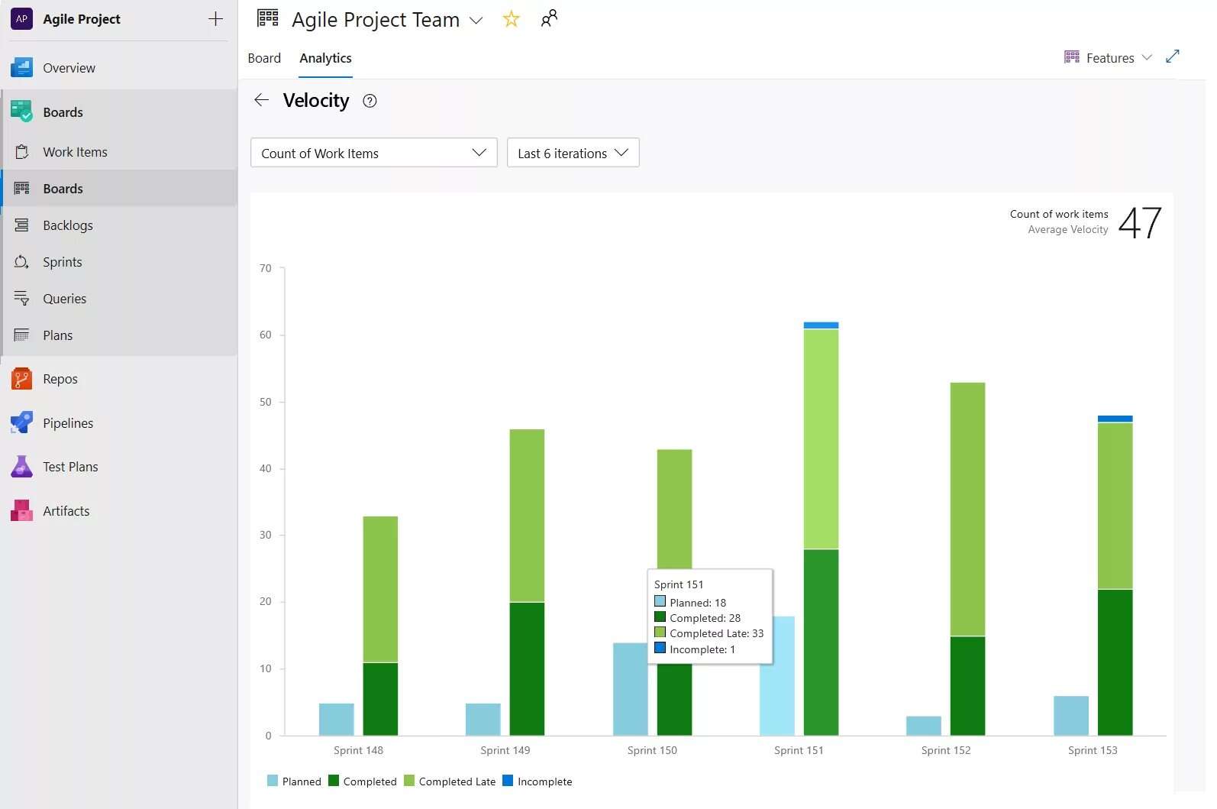Open team members icon
1217x809 pixels.
(x=549, y=19)
